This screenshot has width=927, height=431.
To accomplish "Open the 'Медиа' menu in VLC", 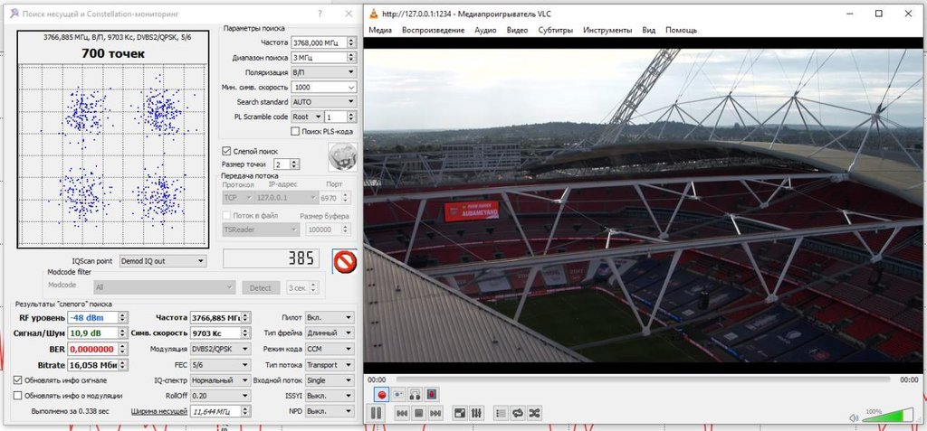I will click(380, 30).
